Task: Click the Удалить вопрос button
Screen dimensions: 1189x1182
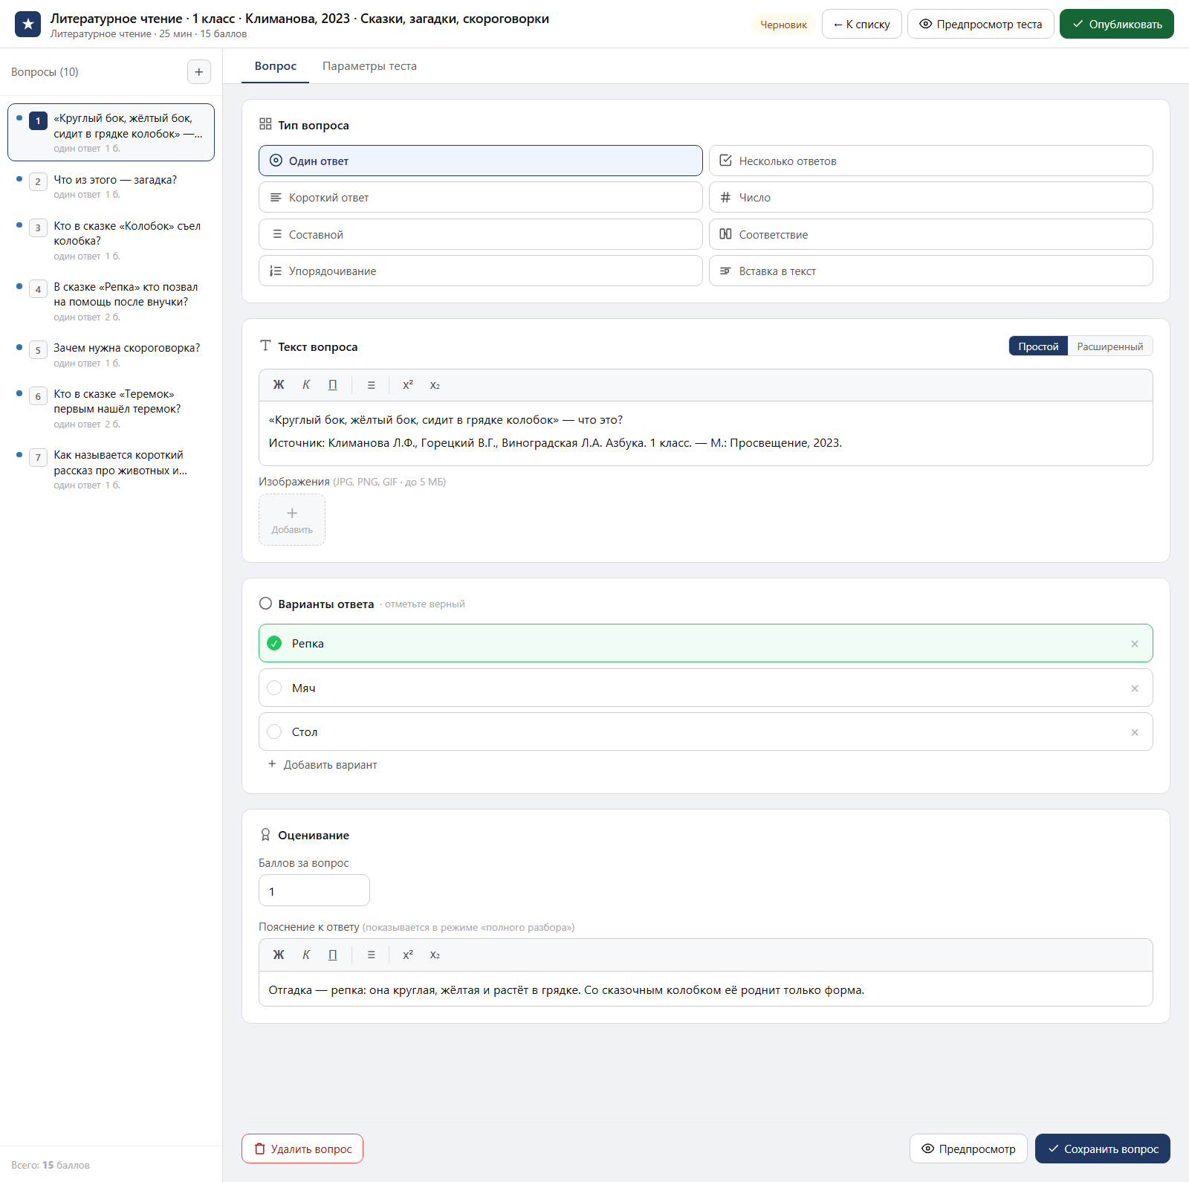Action: [x=302, y=1149]
